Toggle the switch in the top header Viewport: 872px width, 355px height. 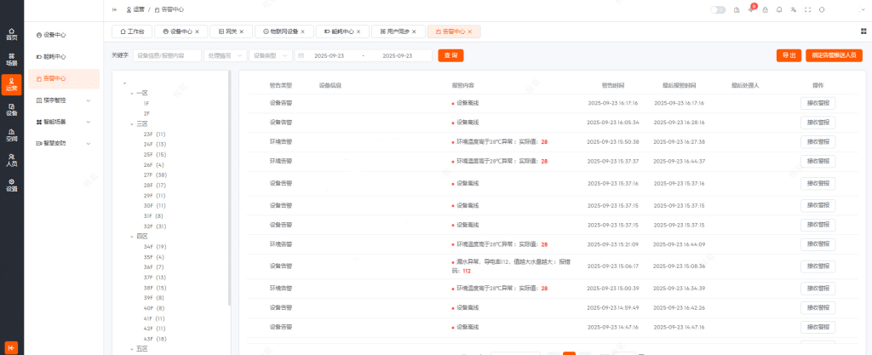(718, 9)
